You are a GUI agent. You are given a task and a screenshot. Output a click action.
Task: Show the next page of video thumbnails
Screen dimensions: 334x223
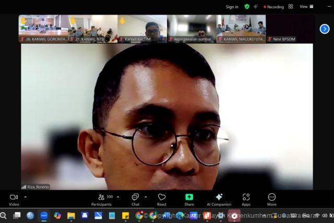(325, 29)
